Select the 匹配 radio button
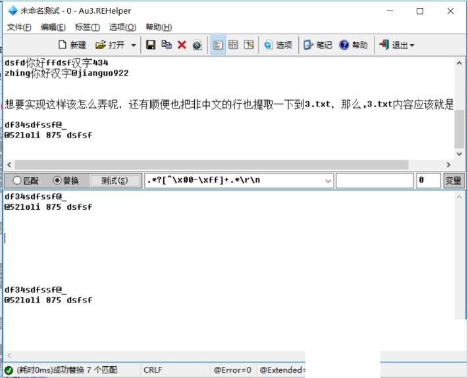The width and height of the screenshot is (468, 378). pos(26,180)
